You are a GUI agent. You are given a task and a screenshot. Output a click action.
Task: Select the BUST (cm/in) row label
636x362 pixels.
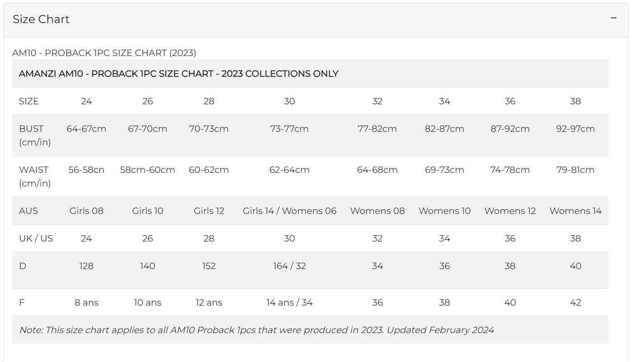(x=34, y=135)
